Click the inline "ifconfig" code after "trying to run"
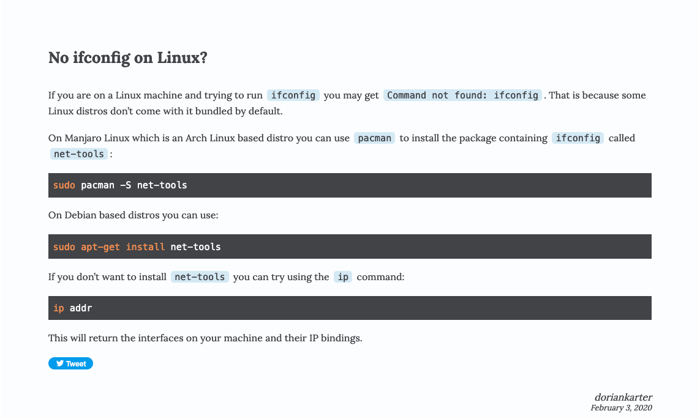Screen dimensions: 700x419 coord(293,95)
